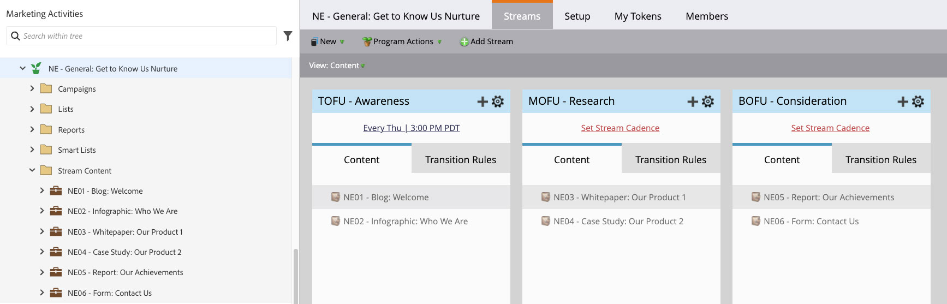Click the nurture program sprout icon
Image resolution: width=947 pixels, height=304 pixels.
click(36, 68)
